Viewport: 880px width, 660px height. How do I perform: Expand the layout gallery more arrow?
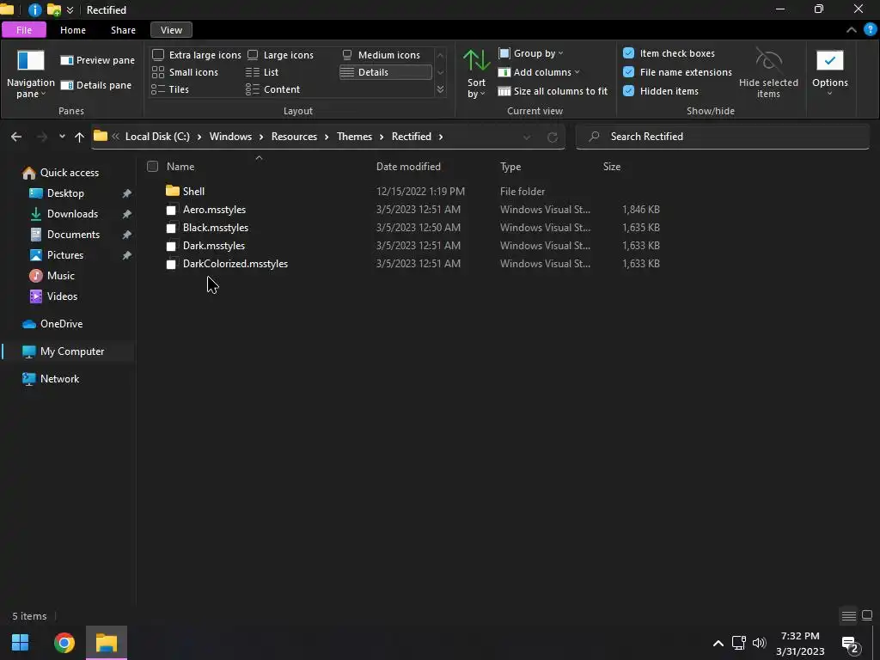(440, 89)
